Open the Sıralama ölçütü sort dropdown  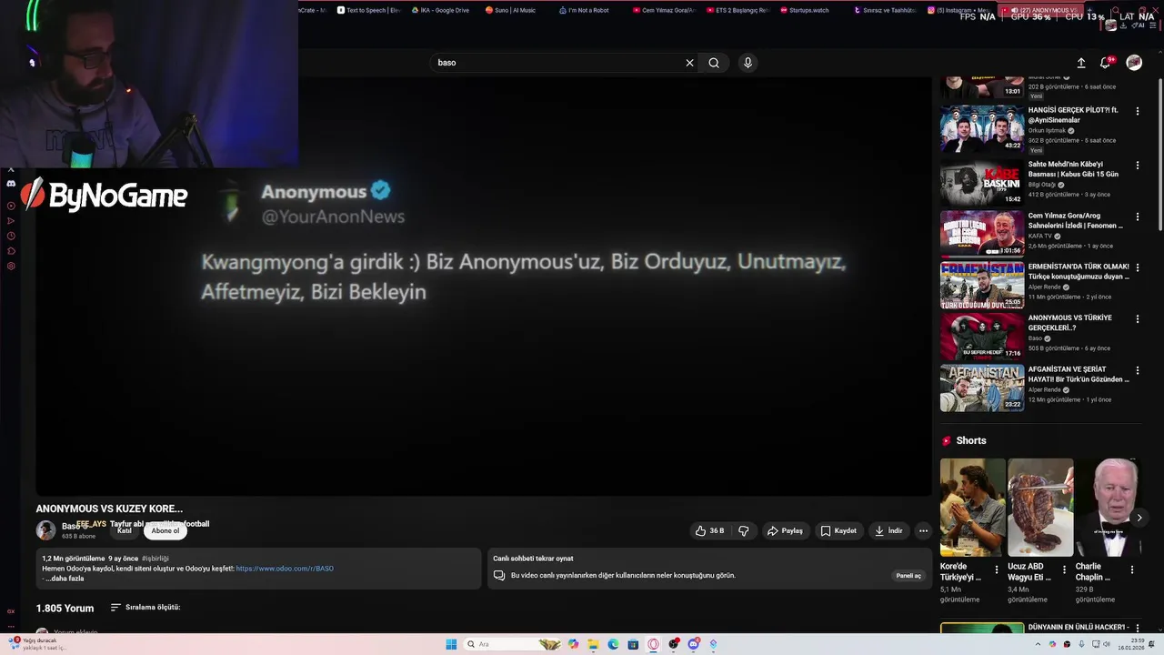[145, 608]
